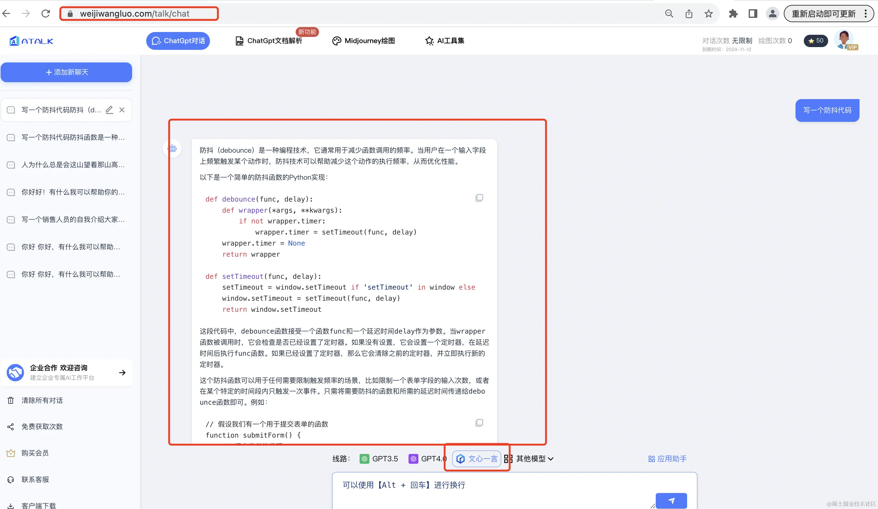This screenshot has height=509, width=878.
Task: Open the 企业合作 欢迎咨询 arrow
Action: [122, 372]
